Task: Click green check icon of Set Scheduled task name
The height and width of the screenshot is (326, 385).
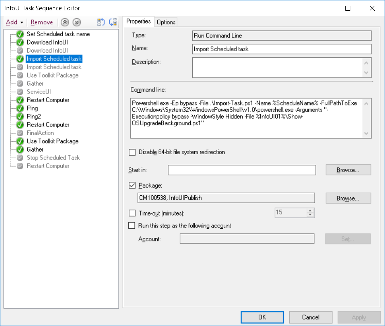Action: (x=20, y=34)
